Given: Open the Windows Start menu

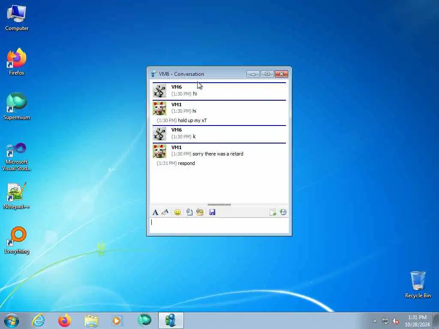Looking at the screenshot, I should (x=12, y=320).
